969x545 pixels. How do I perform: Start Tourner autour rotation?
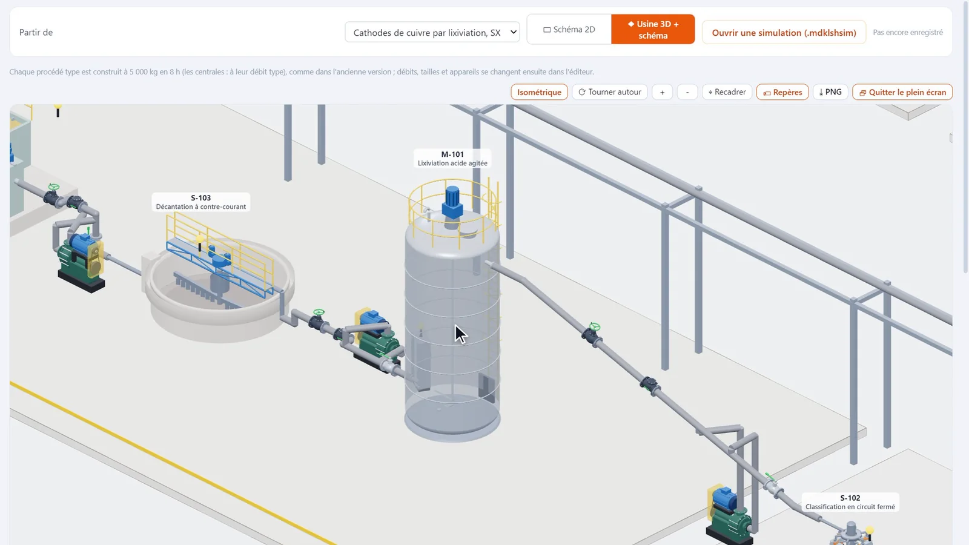pos(610,92)
